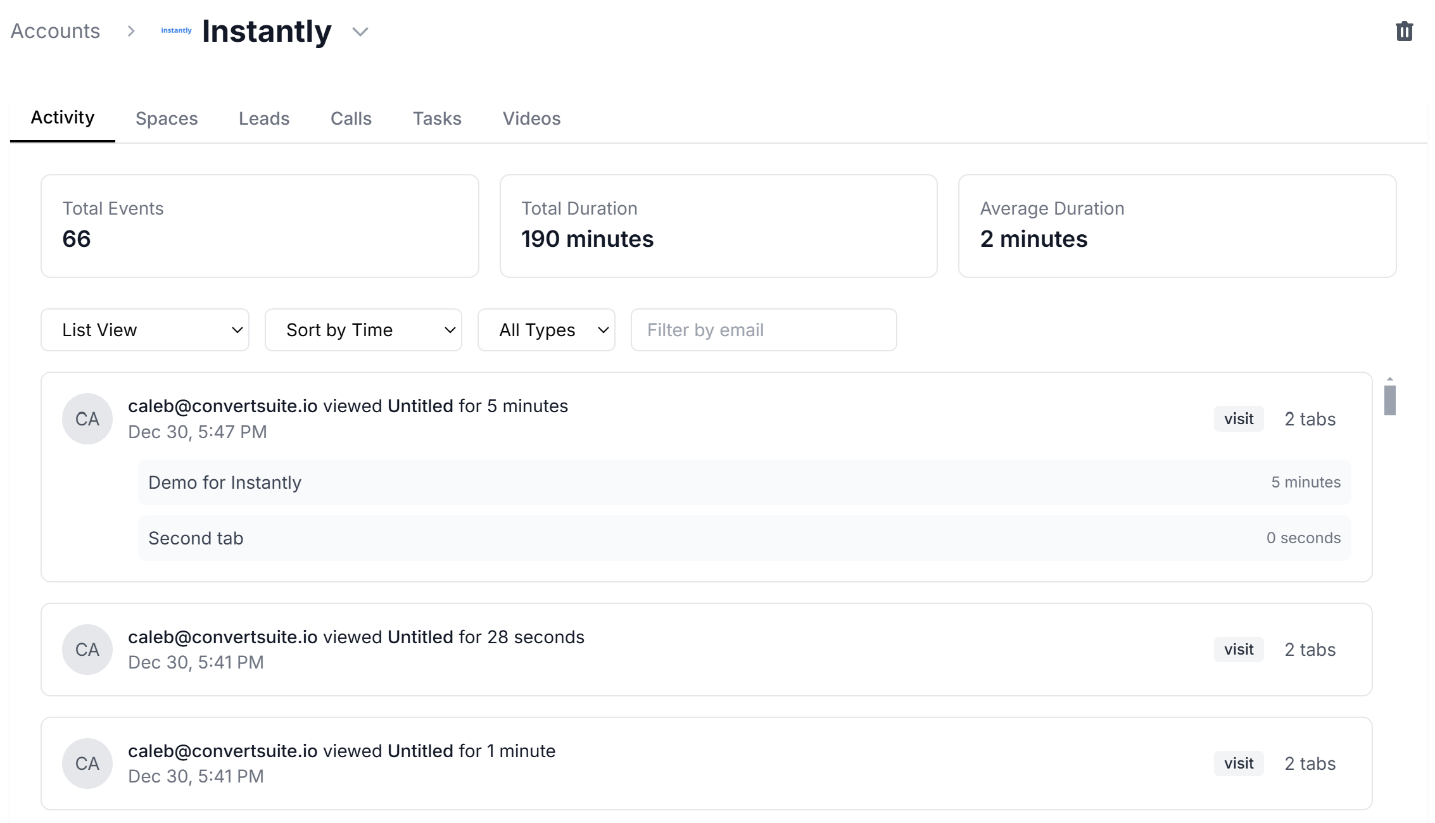This screenshot has height=823, width=1435.
Task: Open the List View dropdown
Action: tap(145, 330)
